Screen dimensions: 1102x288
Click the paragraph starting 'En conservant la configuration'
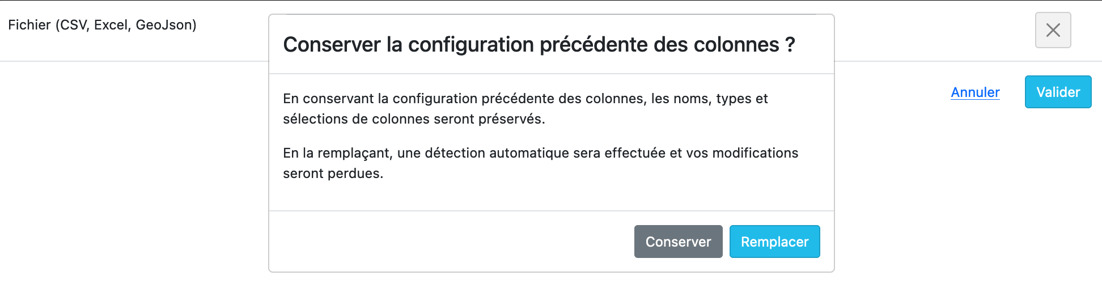click(x=525, y=99)
